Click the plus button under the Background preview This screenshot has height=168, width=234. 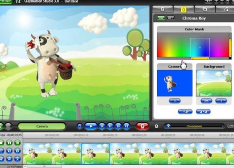pos(221,101)
